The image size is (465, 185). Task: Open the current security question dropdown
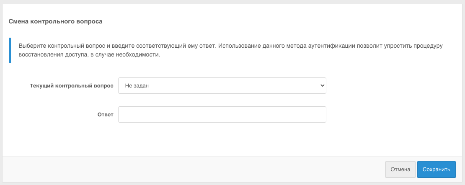pyautogui.click(x=222, y=85)
